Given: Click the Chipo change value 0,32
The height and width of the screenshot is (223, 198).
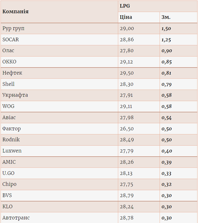Looking at the screenshot, I should (167, 184).
